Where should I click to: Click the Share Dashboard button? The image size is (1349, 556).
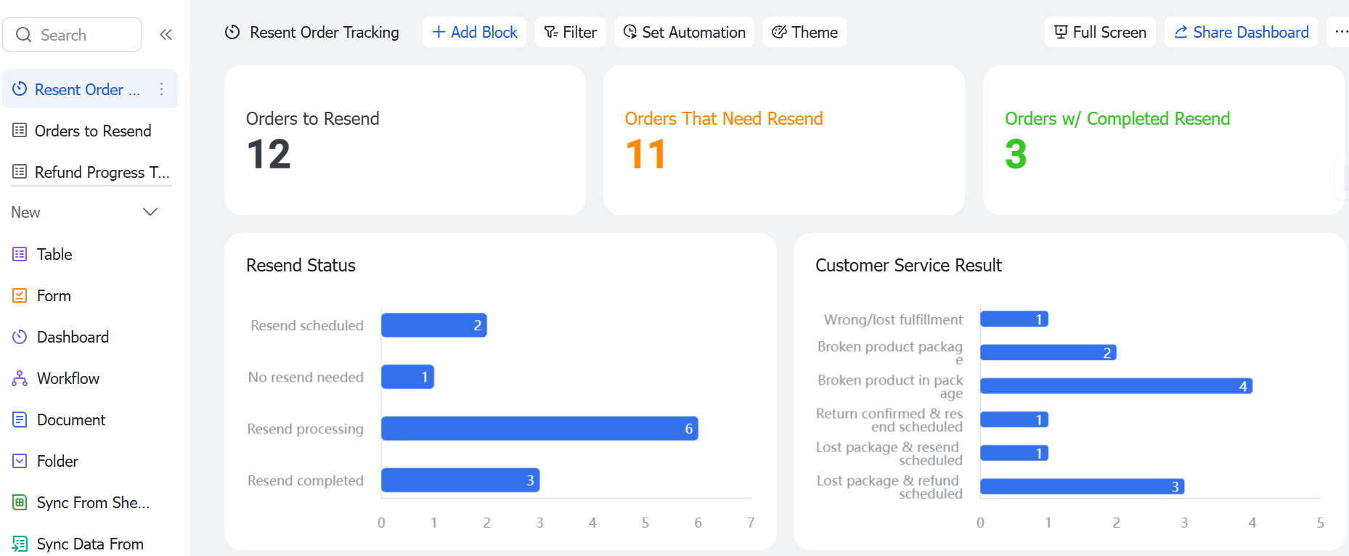[x=1241, y=32]
